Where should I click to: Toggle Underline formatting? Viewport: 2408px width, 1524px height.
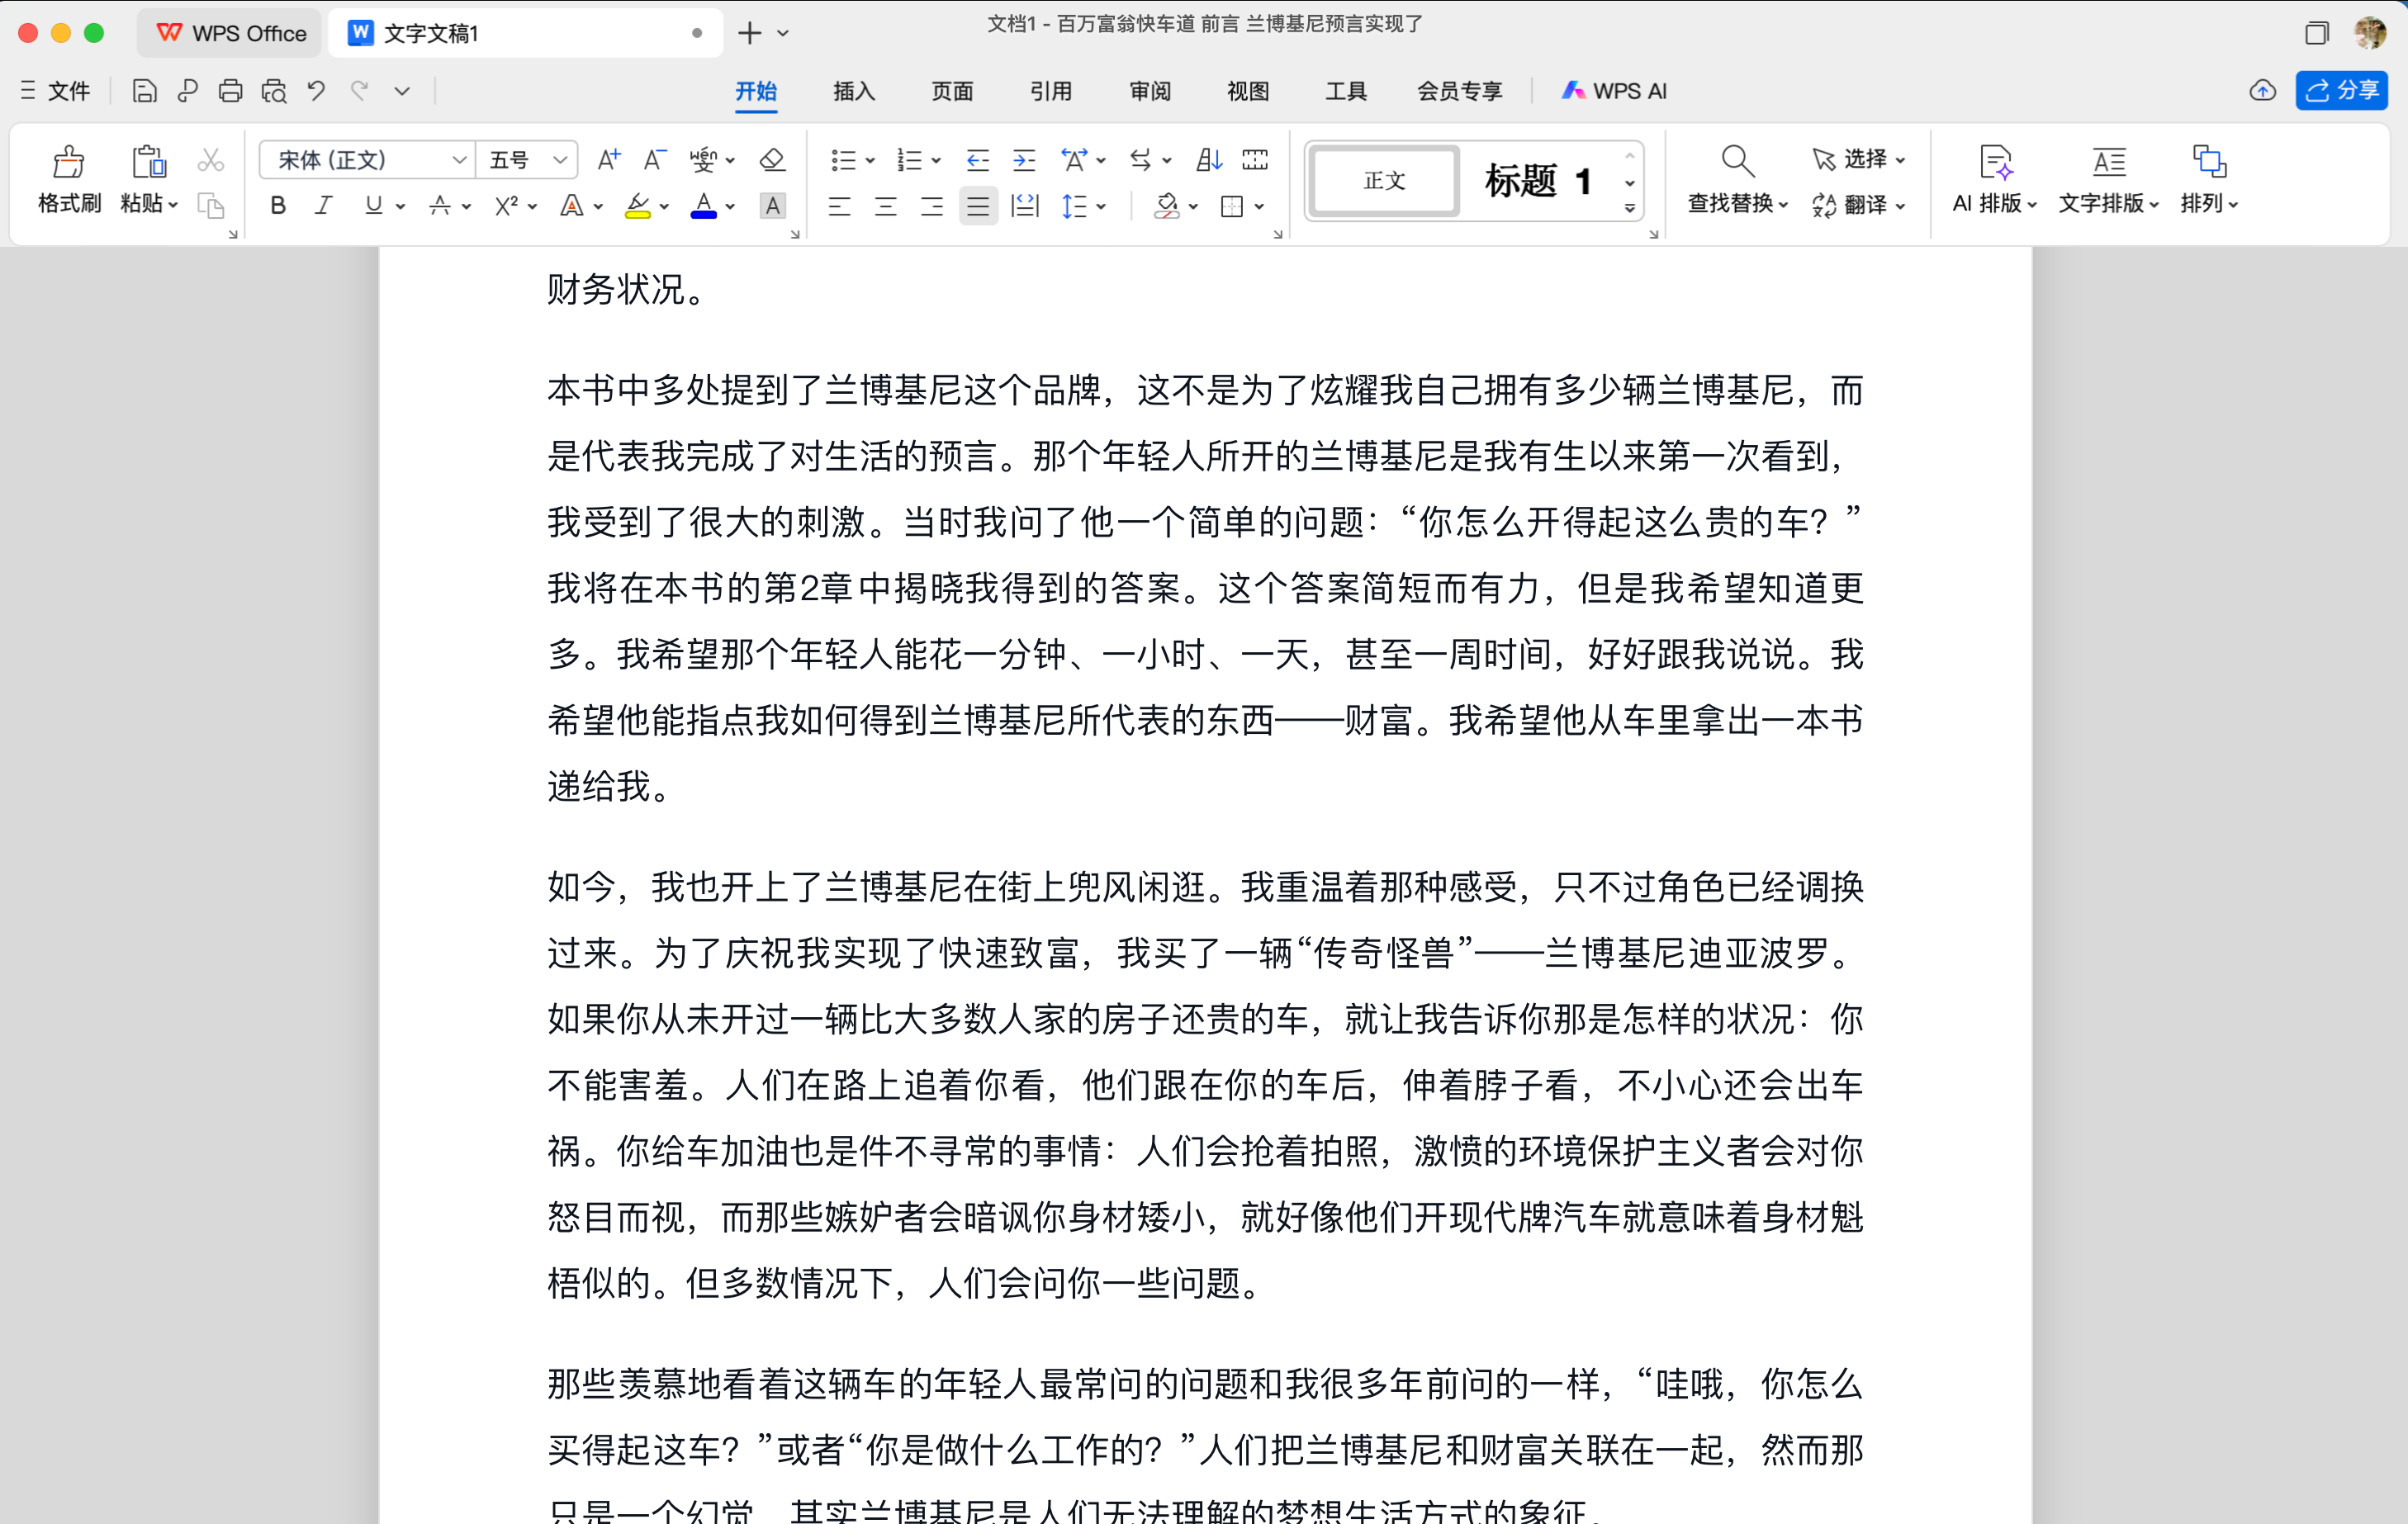pos(373,206)
